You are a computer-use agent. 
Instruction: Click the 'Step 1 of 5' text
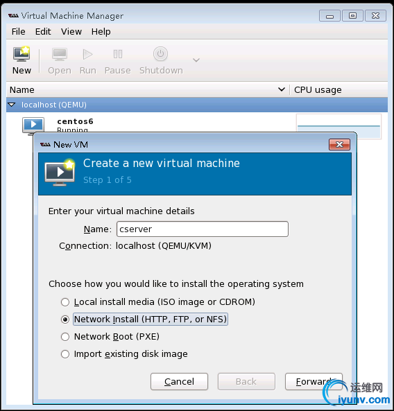pos(108,180)
